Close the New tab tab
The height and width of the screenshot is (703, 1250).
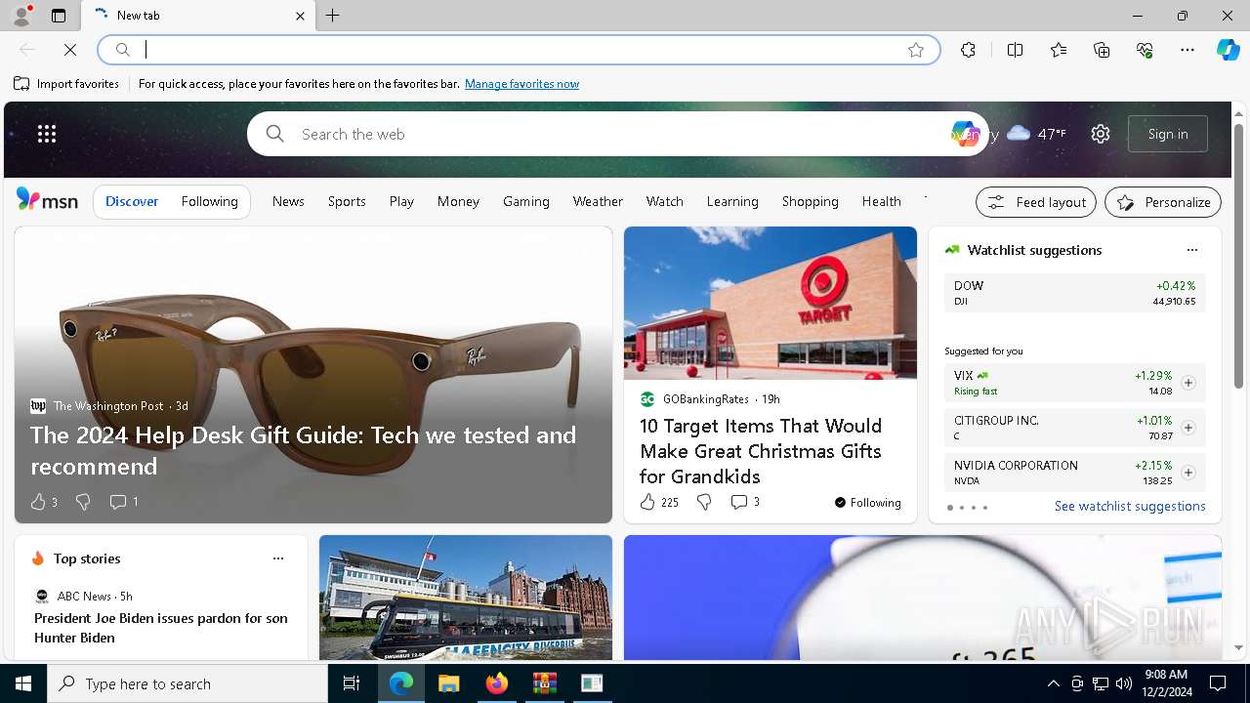tap(300, 16)
